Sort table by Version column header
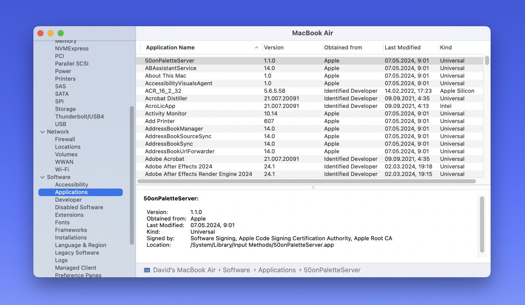 [x=274, y=48]
